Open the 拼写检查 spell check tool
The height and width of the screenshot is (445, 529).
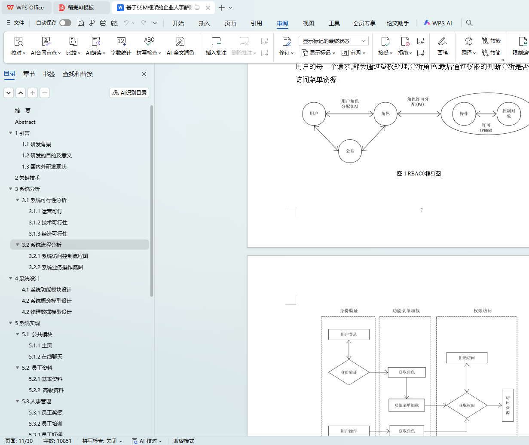tap(149, 42)
